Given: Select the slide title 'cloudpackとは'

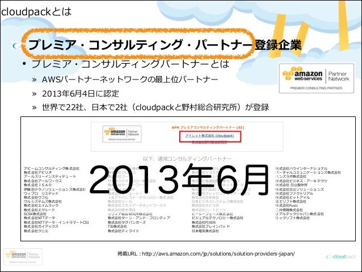Looking at the screenshot, I should [36, 11].
